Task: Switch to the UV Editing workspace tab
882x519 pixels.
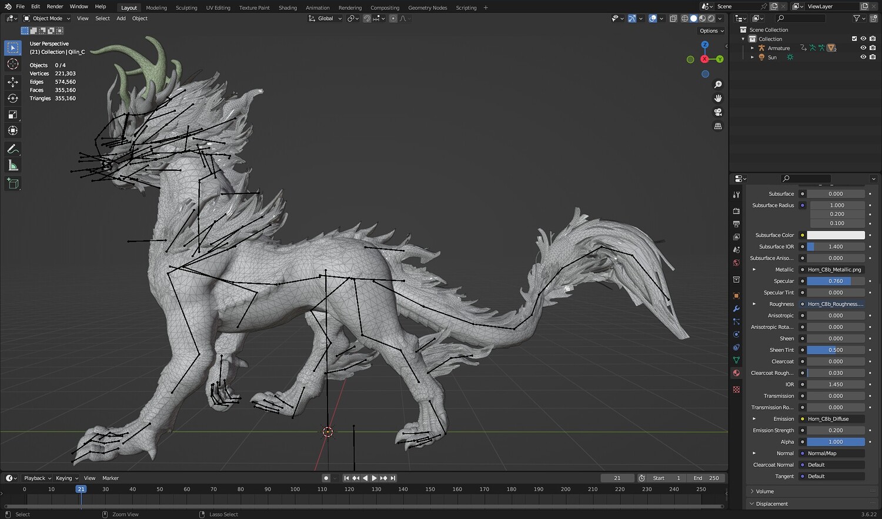Action: (218, 8)
